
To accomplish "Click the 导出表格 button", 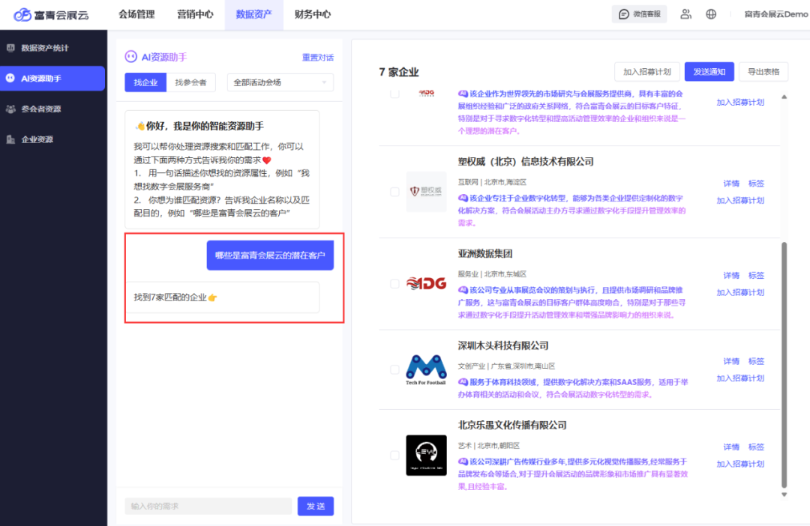I will pos(763,72).
